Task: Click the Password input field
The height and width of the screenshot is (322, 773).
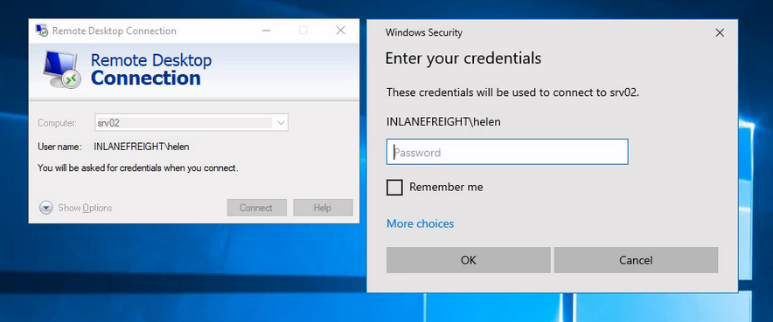Action: coord(507,152)
